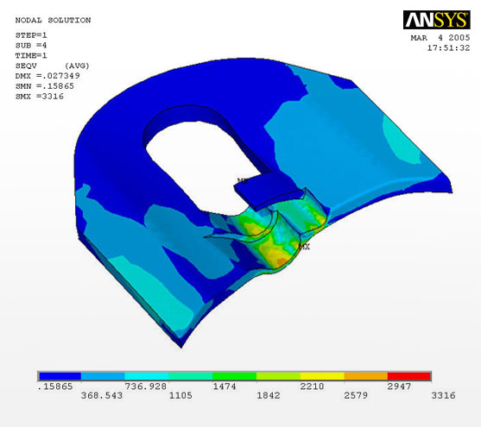Click the legend value .15865
Image resolution: width=481 pixels, height=427 pixels.
55,386
